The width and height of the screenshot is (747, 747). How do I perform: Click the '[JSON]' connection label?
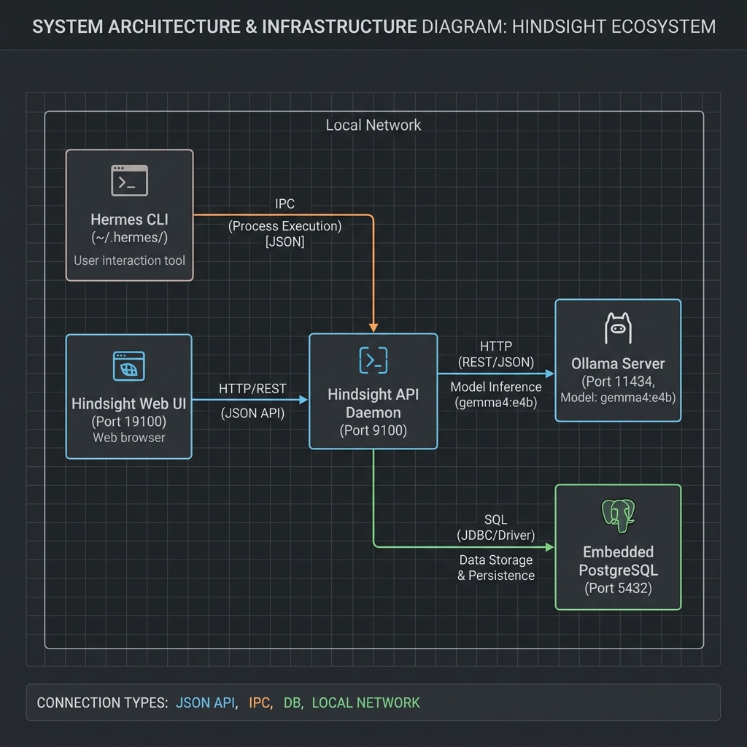(285, 241)
